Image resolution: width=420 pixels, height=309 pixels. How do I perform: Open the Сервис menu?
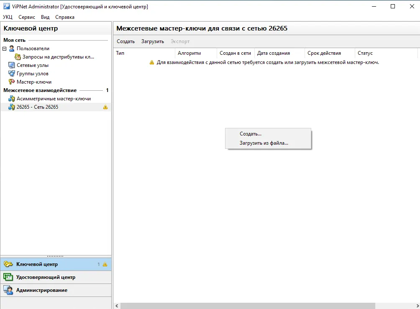[27, 17]
